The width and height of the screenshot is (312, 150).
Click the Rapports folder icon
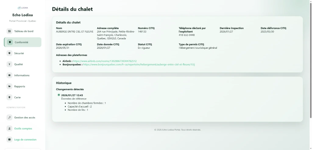point(9,86)
